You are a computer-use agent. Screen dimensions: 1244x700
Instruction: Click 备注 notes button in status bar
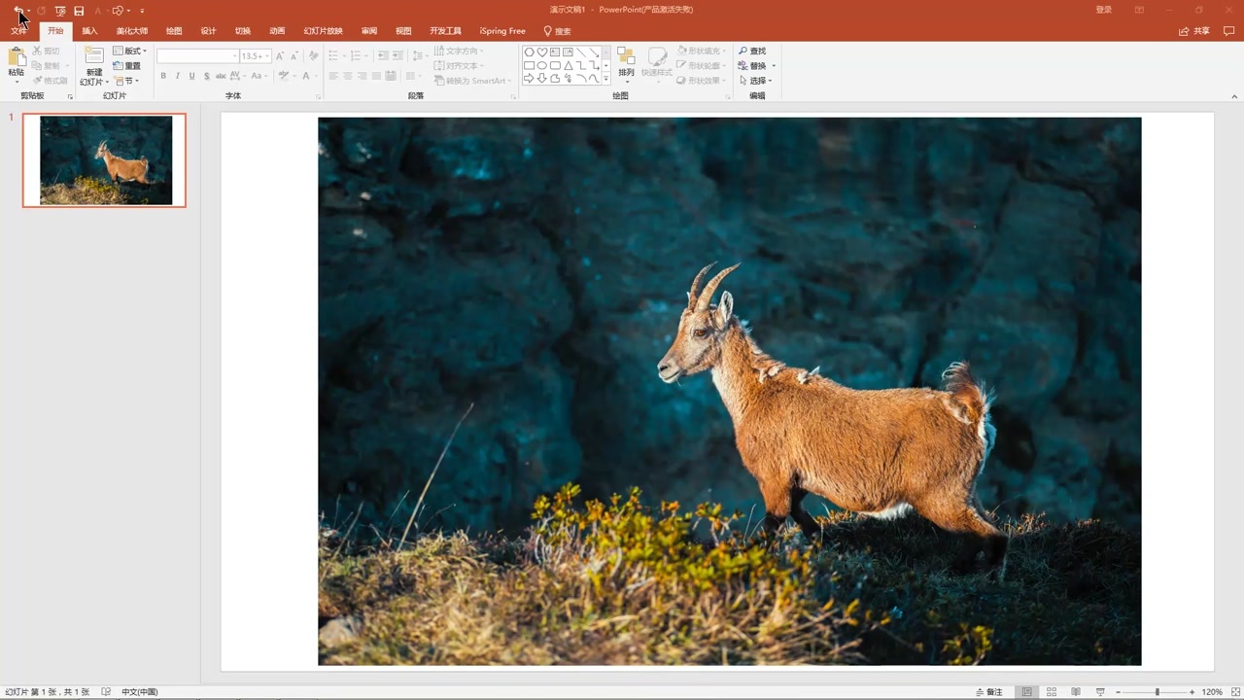[x=989, y=692]
